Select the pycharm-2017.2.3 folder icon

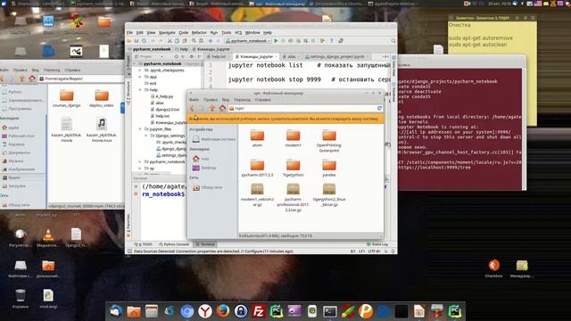tap(257, 164)
